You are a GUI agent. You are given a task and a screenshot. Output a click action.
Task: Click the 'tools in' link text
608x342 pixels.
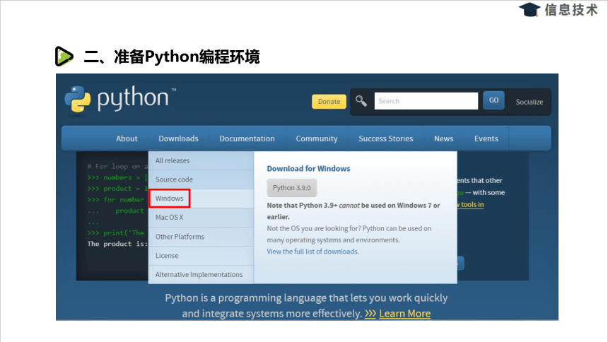pyautogui.click(x=472, y=204)
